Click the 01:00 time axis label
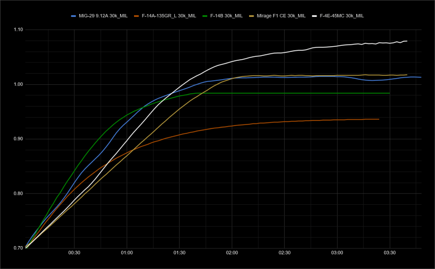Viewport: 435px width, 269px height. tap(127, 253)
